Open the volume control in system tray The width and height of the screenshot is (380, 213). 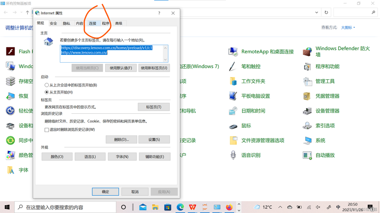coord(318,207)
